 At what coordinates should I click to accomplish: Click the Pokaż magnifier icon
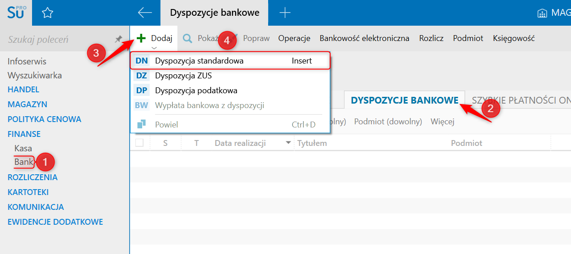click(x=187, y=38)
